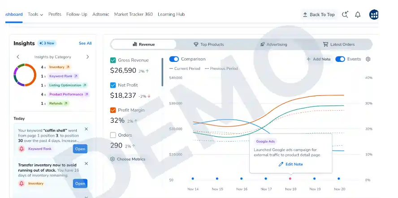Go to next insights category chevron
The height and width of the screenshot is (198, 398).
(x=87, y=57)
